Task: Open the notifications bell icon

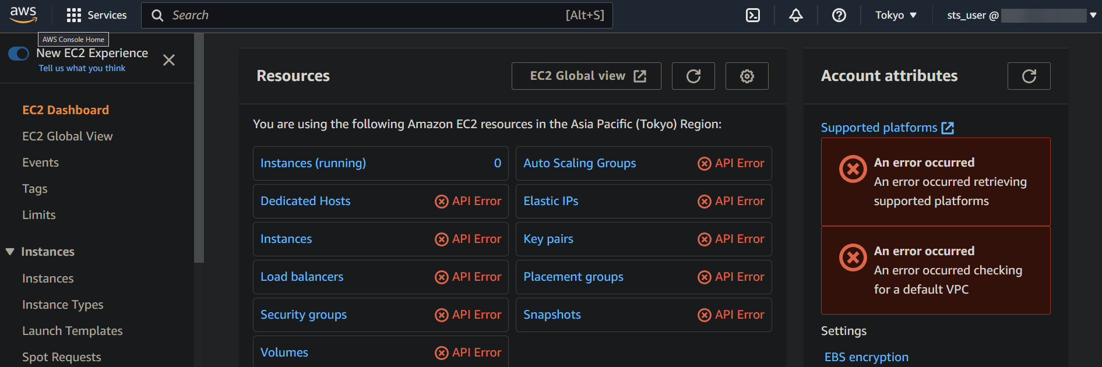Action: [x=795, y=15]
